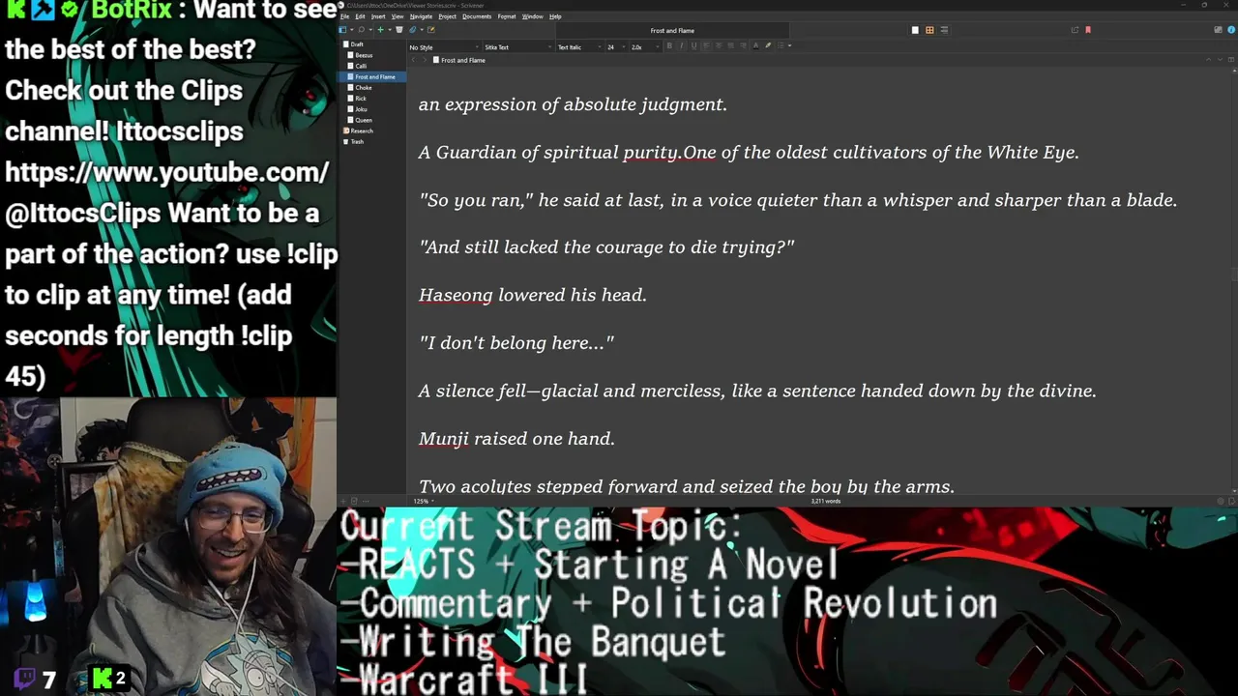Click the highlighter color icon
The image size is (1238, 696).
pyautogui.click(x=768, y=45)
